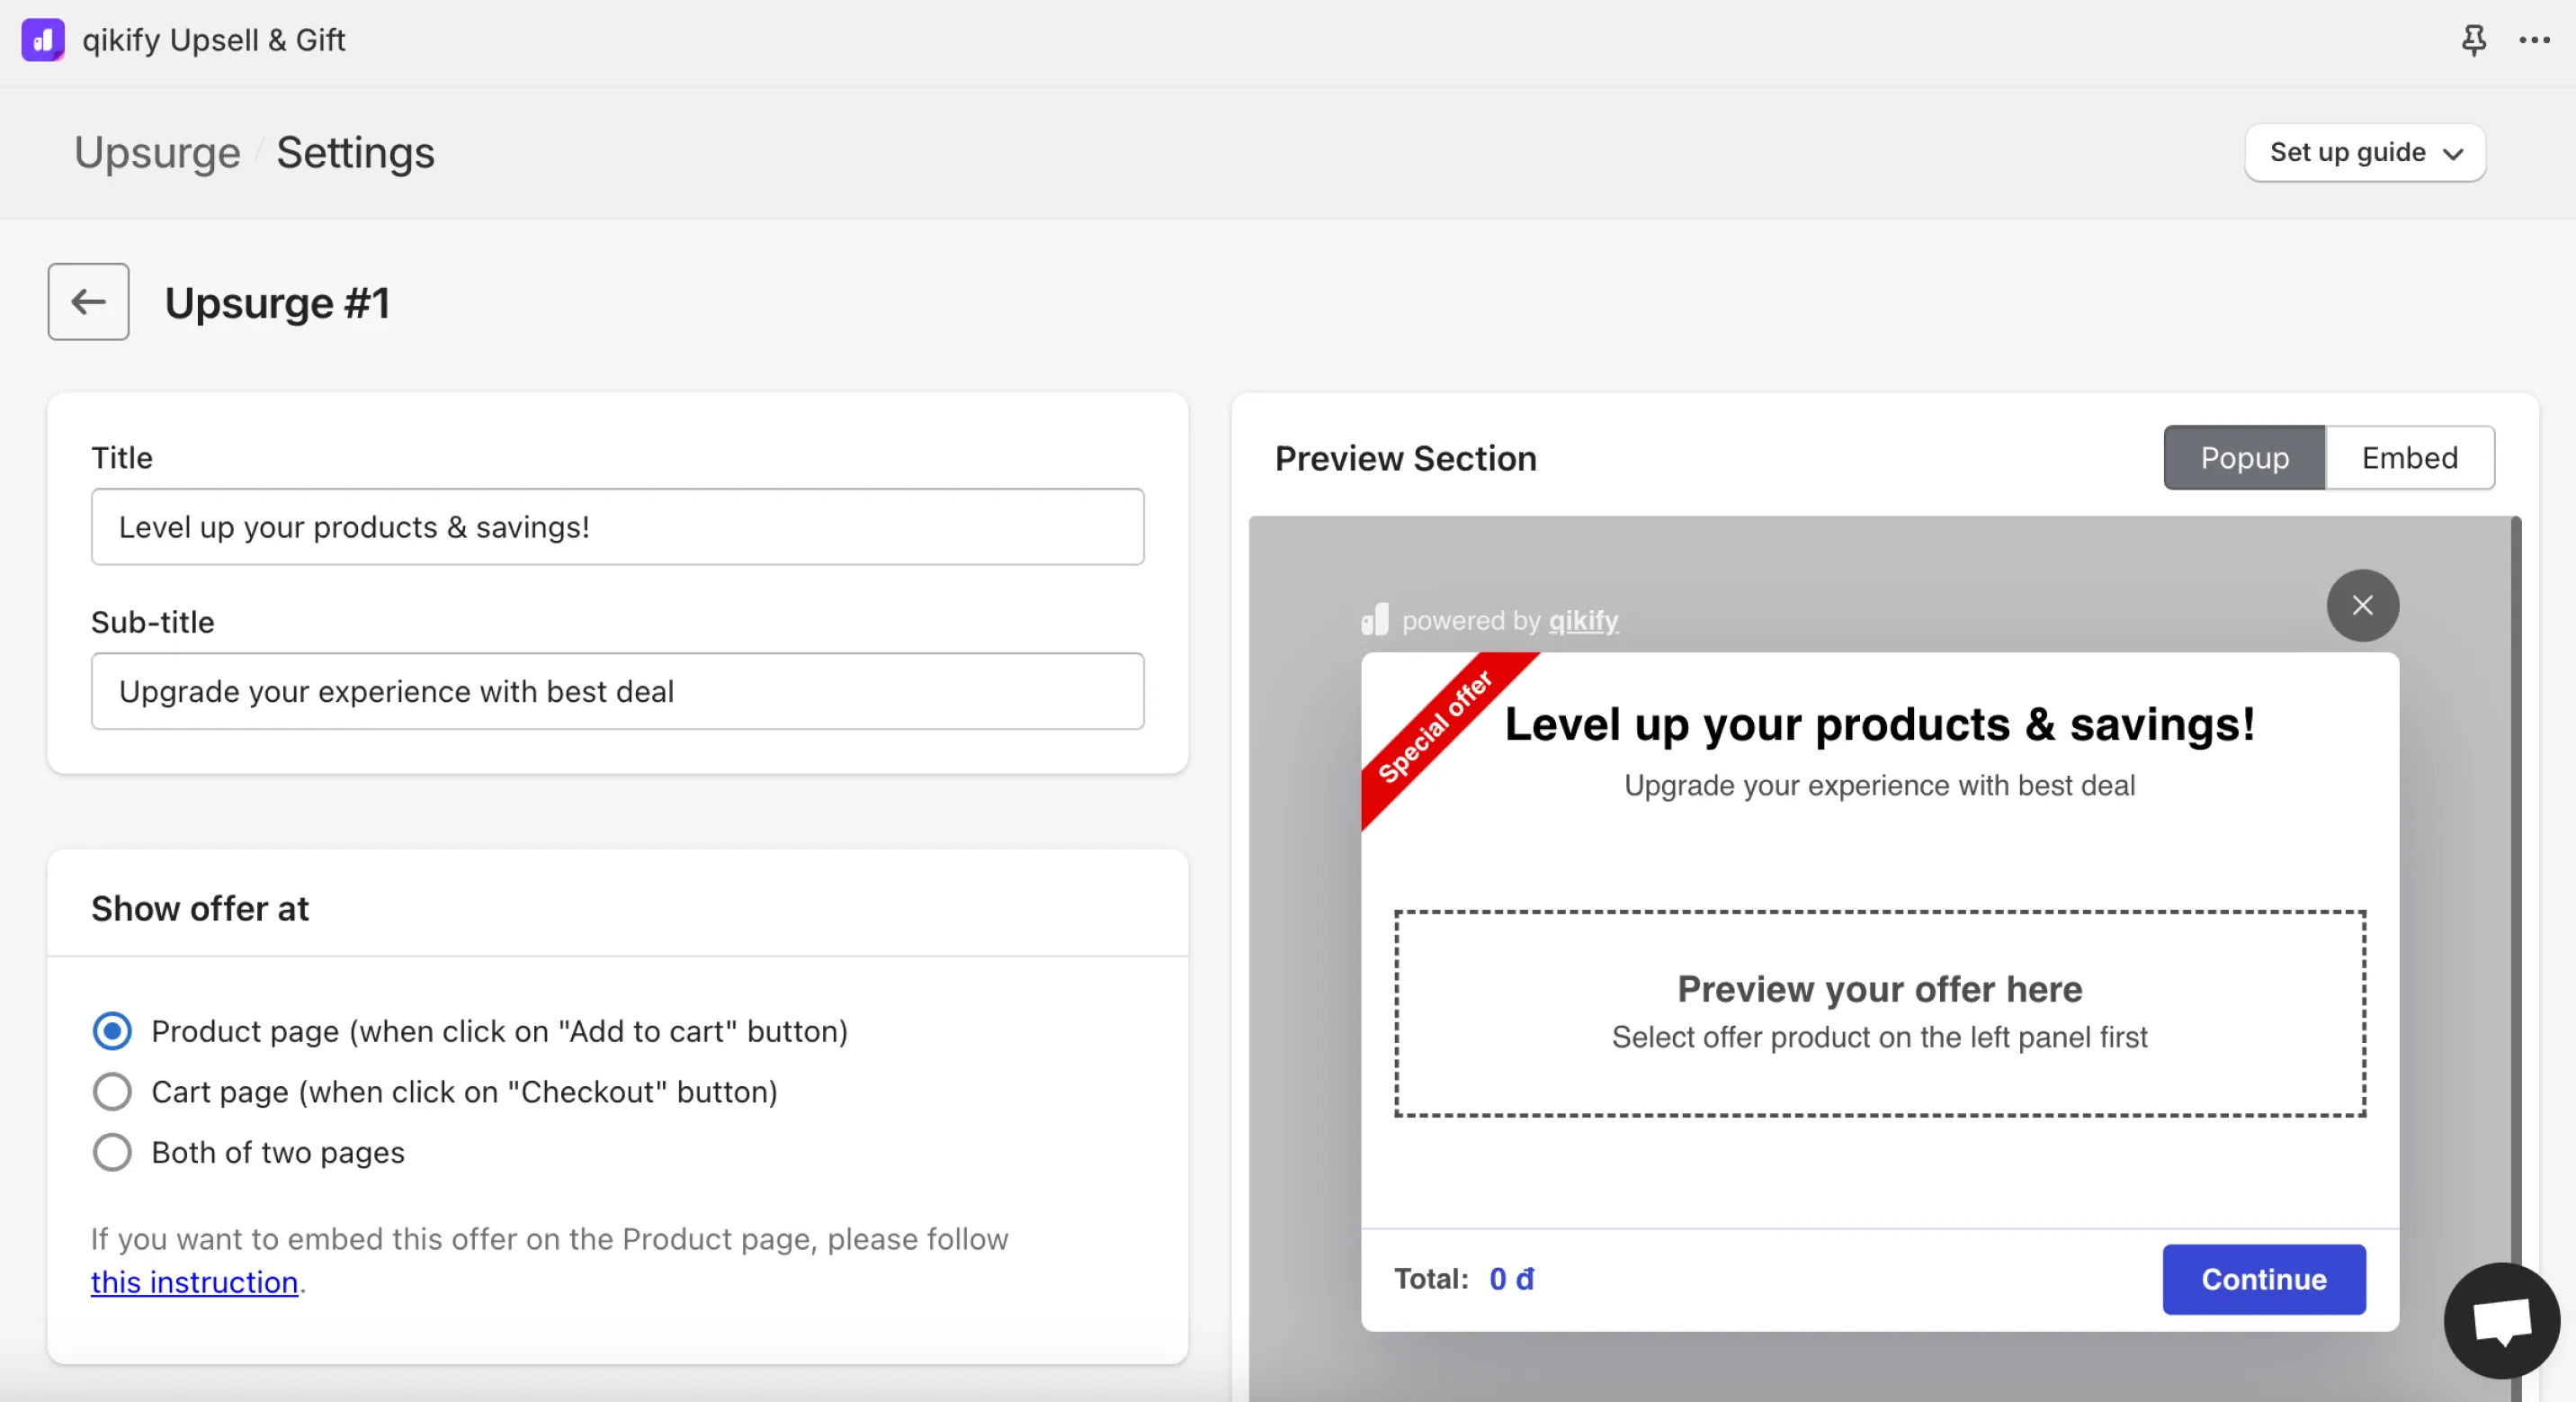Close the popup preview with X
This screenshot has height=1402, width=2576.
tap(2362, 605)
